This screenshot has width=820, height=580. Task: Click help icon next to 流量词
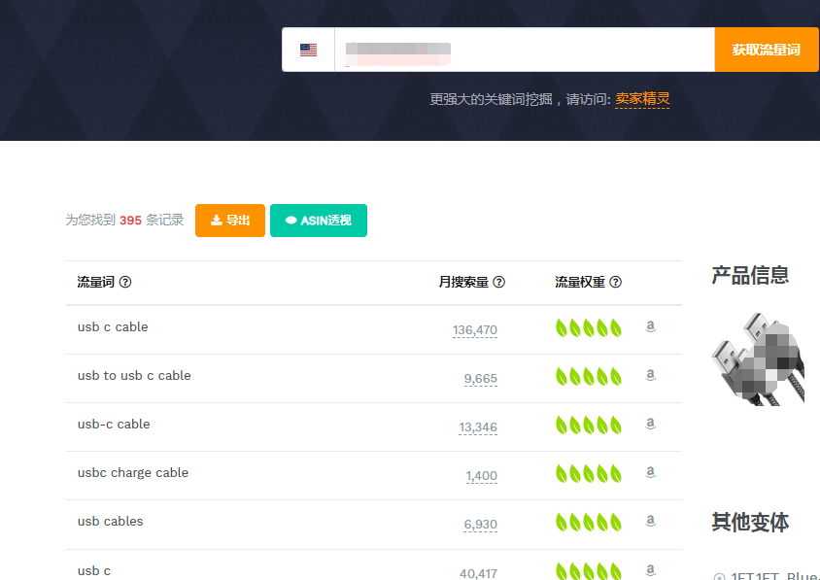[x=125, y=283]
